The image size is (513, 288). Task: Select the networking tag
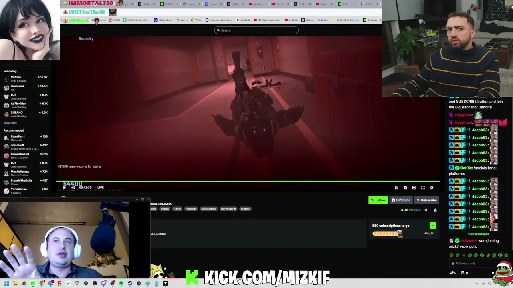pyautogui.click(x=228, y=209)
